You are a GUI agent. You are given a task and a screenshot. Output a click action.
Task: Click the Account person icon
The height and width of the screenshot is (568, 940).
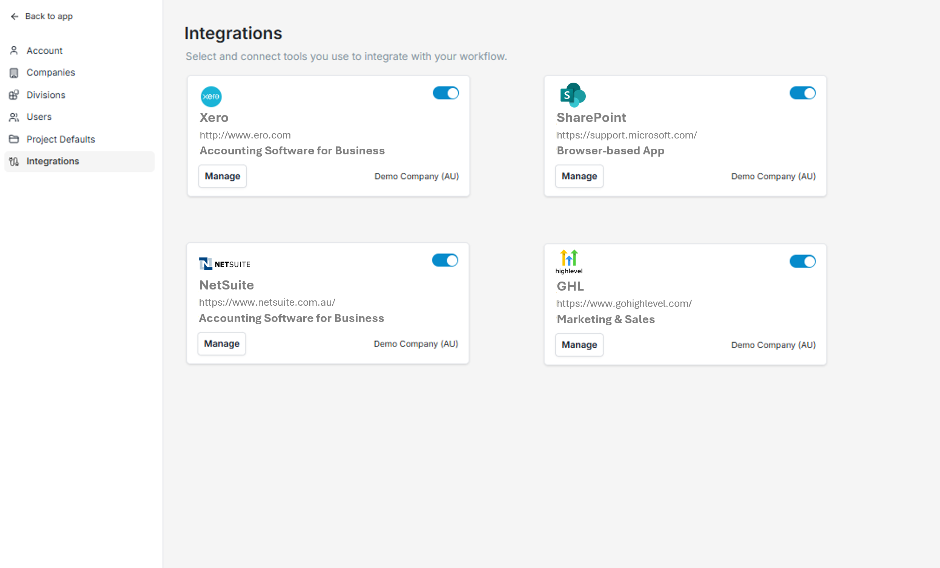click(x=14, y=51)
